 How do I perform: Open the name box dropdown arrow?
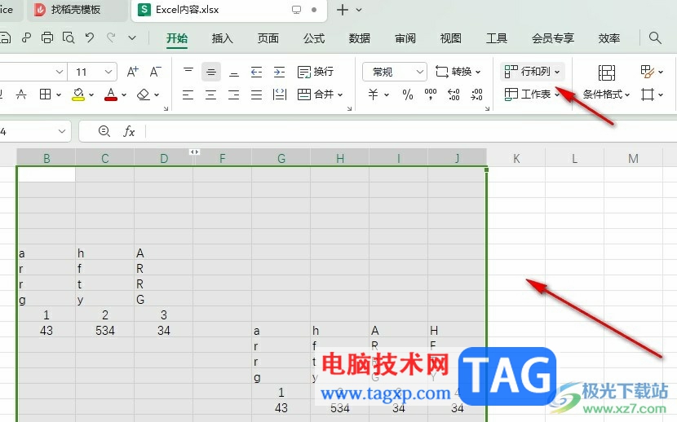click(x=62, y=131)
